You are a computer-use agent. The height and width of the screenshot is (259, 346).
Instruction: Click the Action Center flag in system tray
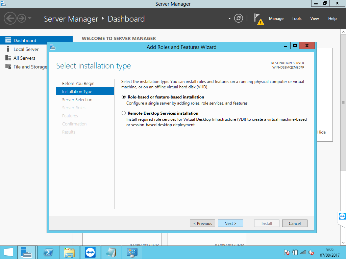(x=287, y=252)
